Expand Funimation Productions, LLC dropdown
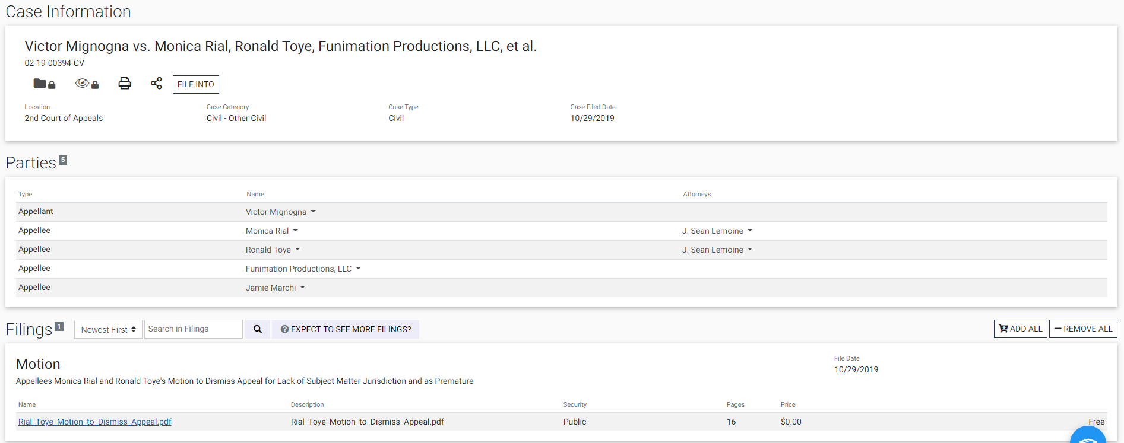 click(303, 269)
